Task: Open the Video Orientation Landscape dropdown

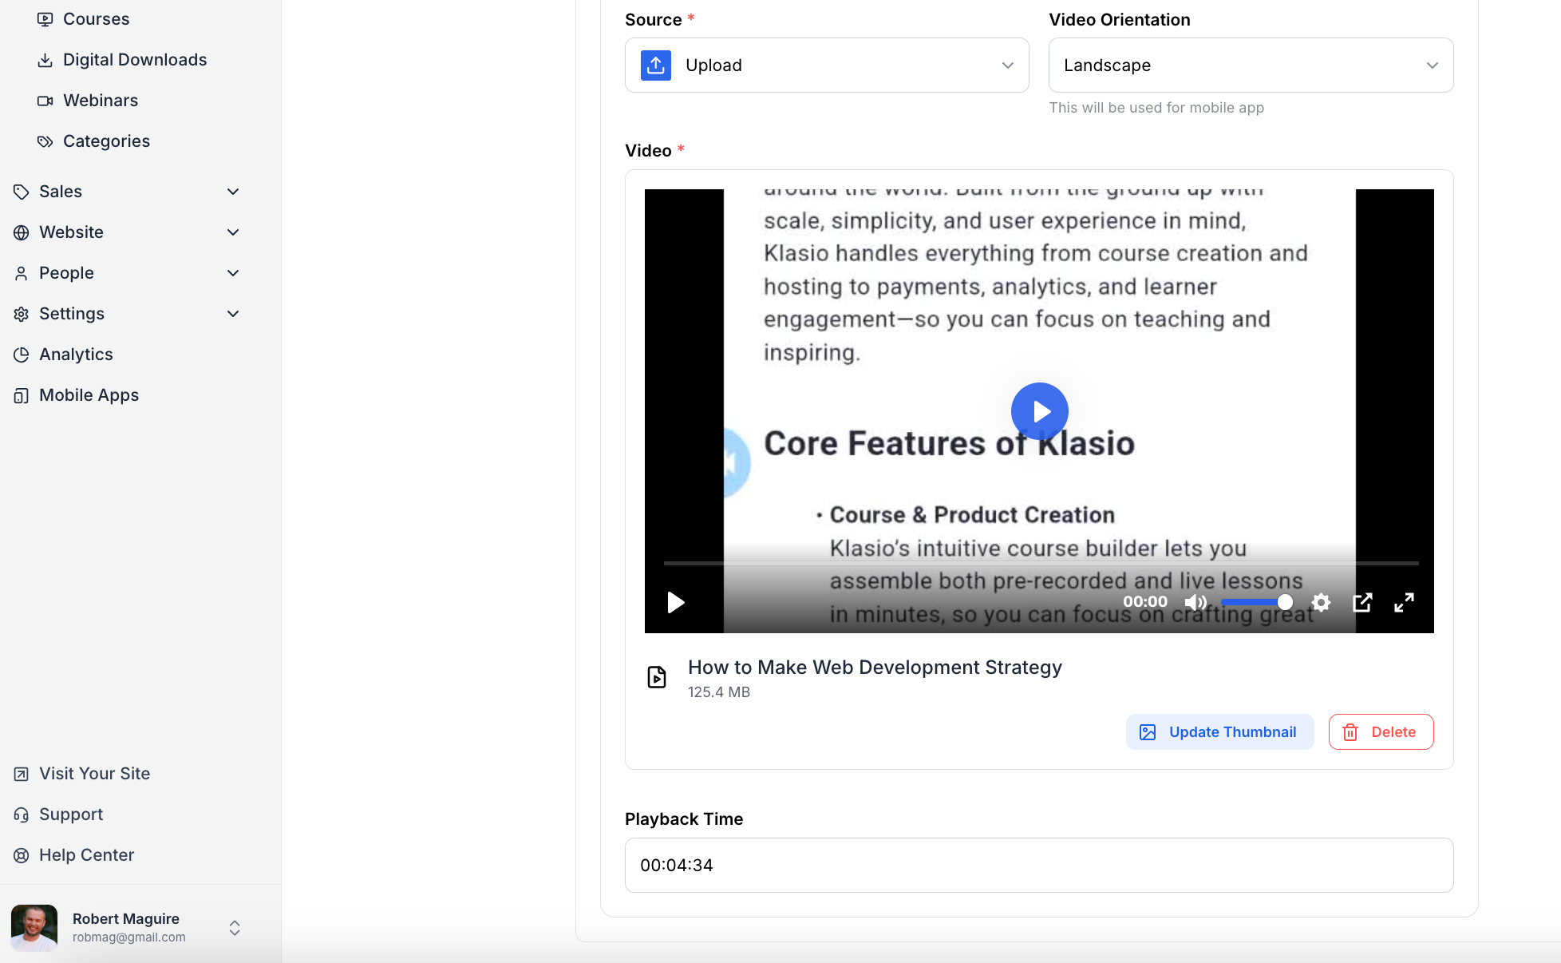Action: tap(1251, 65)
